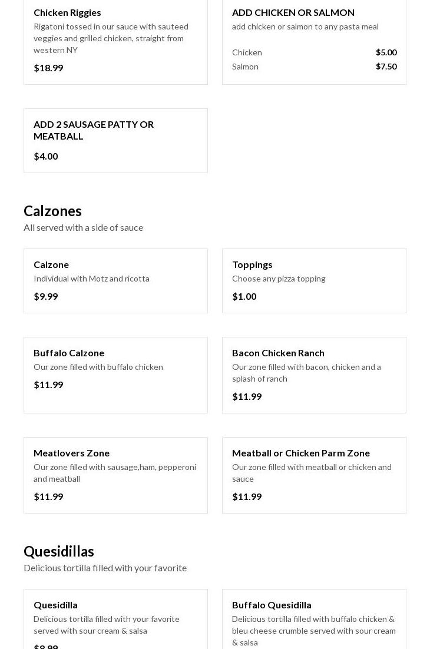Choose the Chicken $5.00 add-on option

pos(314,52)
